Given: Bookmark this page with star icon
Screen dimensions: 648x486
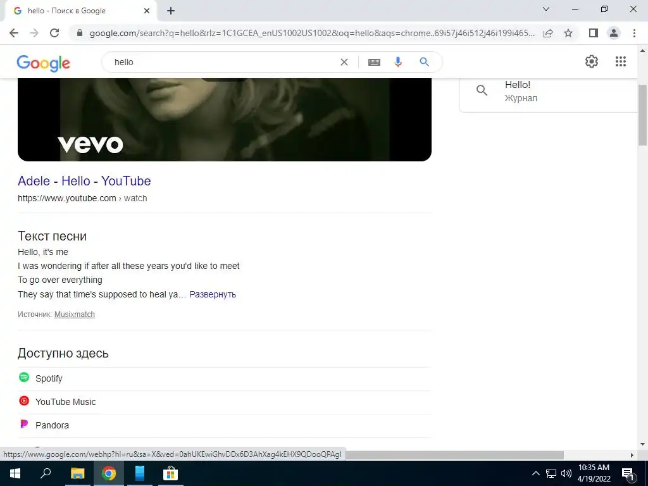Looking at the screenshot, I should [568, 33].
